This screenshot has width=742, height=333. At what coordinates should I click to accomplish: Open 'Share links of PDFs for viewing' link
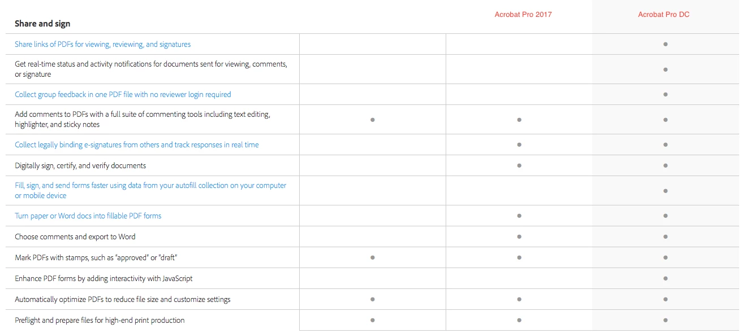(103, 44)
